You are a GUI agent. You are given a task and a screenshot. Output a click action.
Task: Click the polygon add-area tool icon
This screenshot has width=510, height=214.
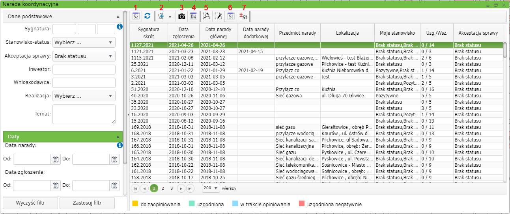[x=161, y=16]
